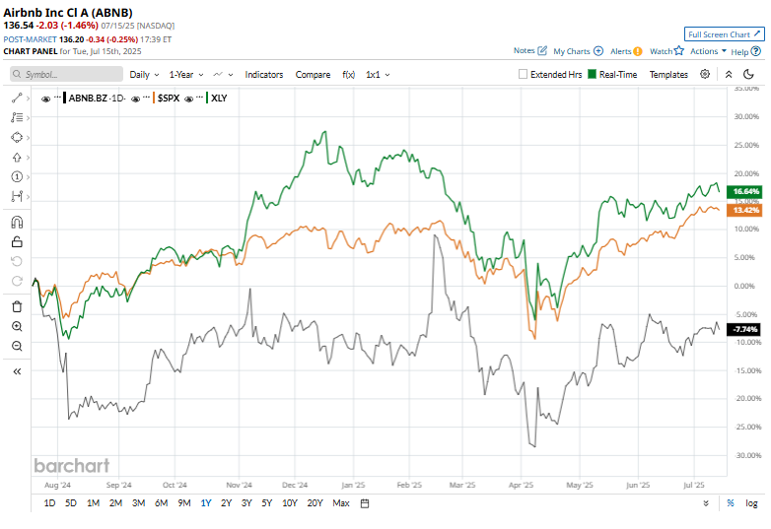Click the orange $SPX color swatch
This screenshot has height=529, width=771.
pos(154,98)
